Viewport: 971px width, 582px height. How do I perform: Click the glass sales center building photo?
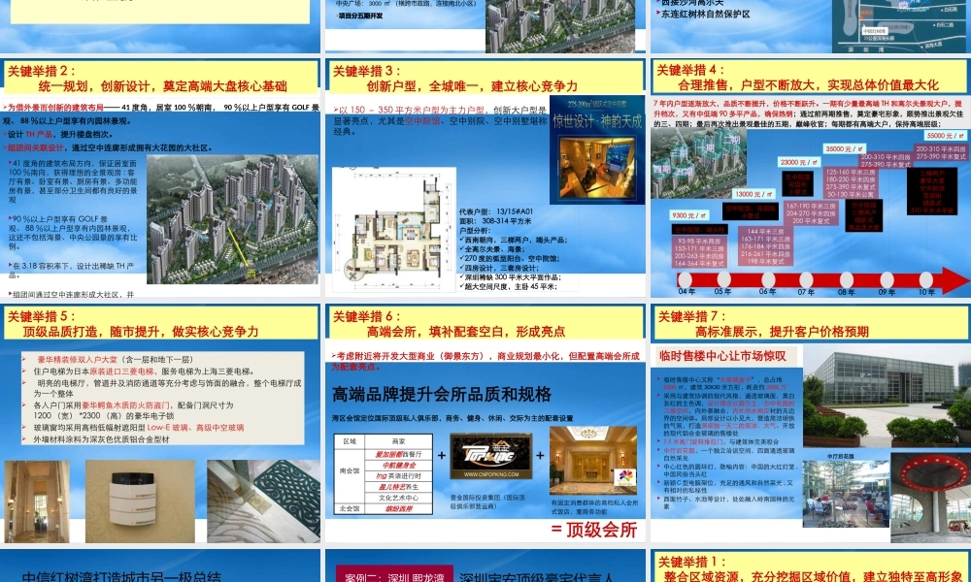(x=887, y=396)
